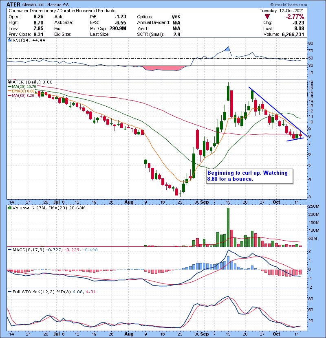The width and height of the screenshot is (326, 338).
Task: Click the Bid Size label
Action: click(x=63, y=35)
